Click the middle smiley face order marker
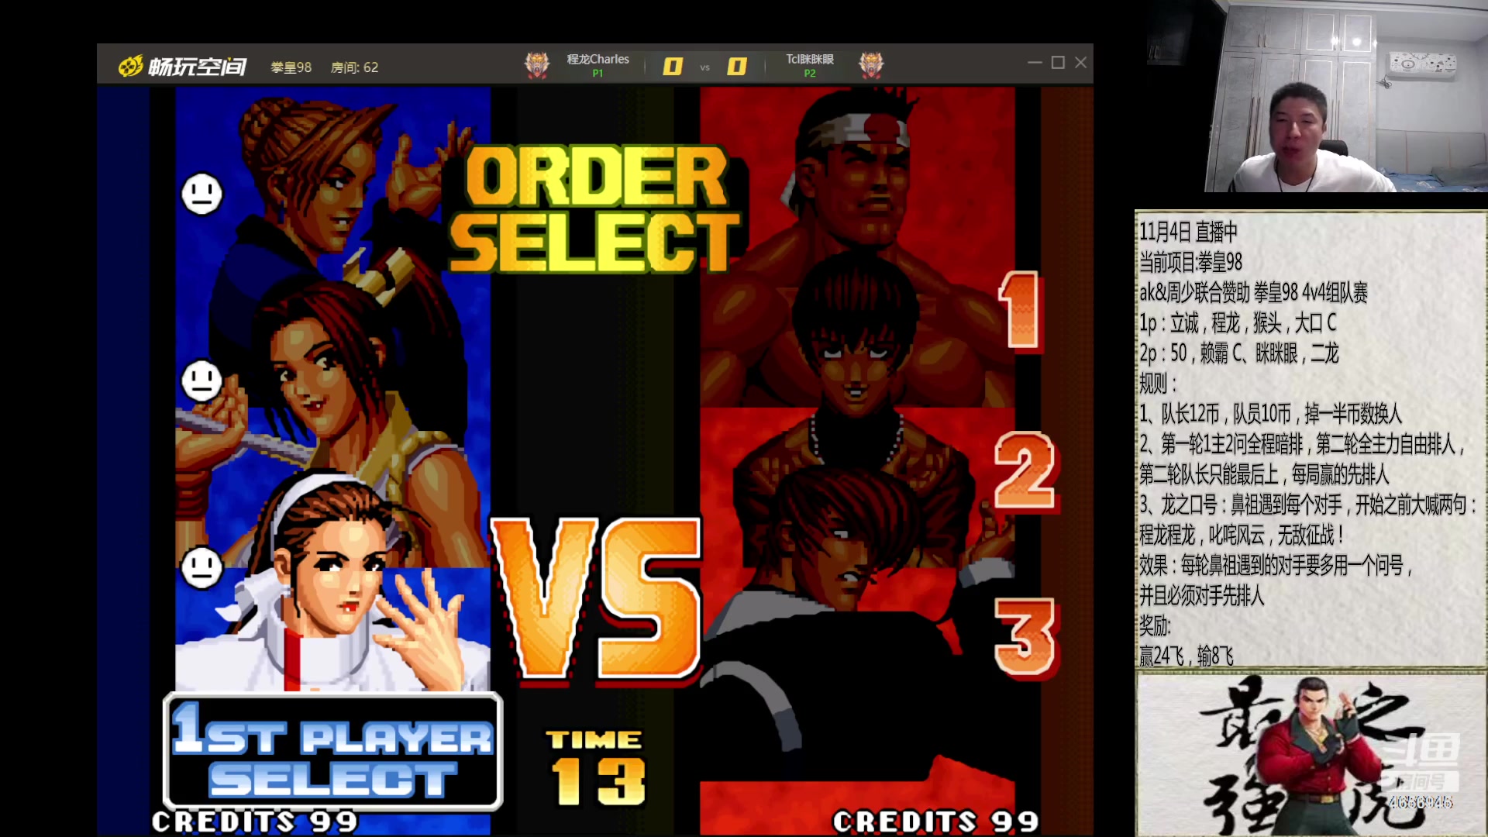The image size is (1488, 837). click(x=202, y=381)
